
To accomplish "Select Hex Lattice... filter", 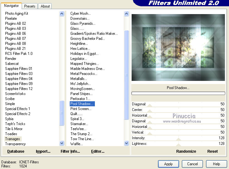I will point(80,49).
